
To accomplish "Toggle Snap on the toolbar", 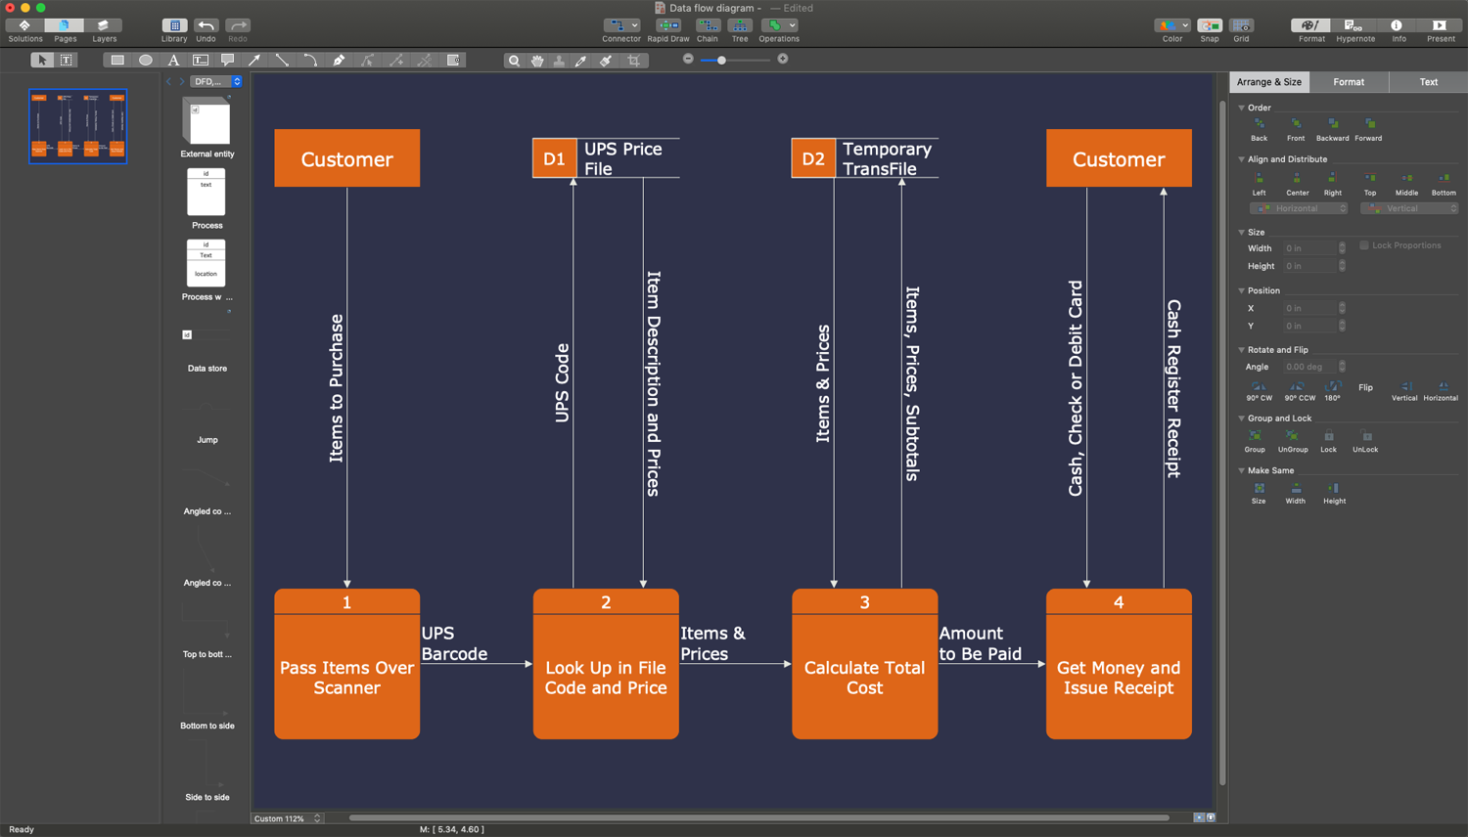I will coord(1210,29).
